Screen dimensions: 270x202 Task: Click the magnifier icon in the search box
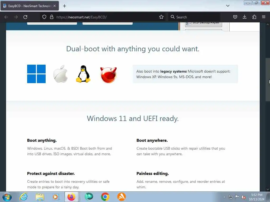click(x=172, y=17)
